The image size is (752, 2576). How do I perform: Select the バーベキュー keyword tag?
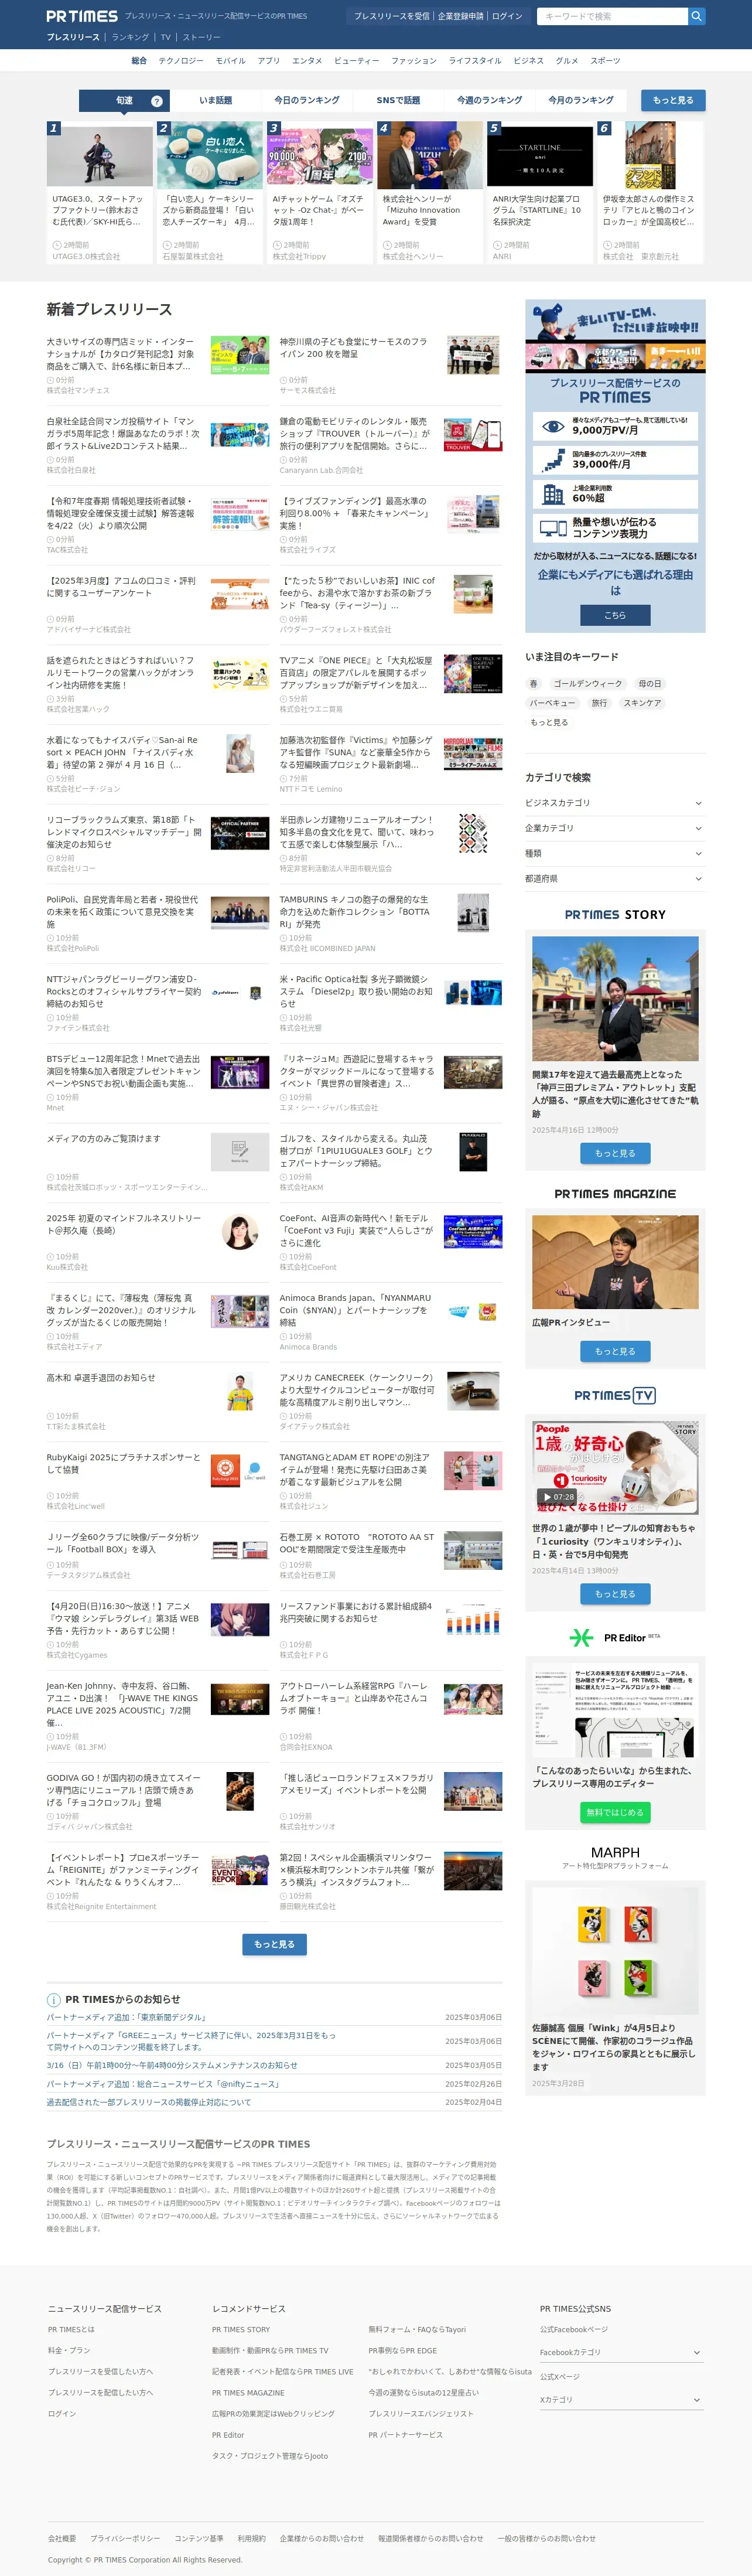(552, 703)
